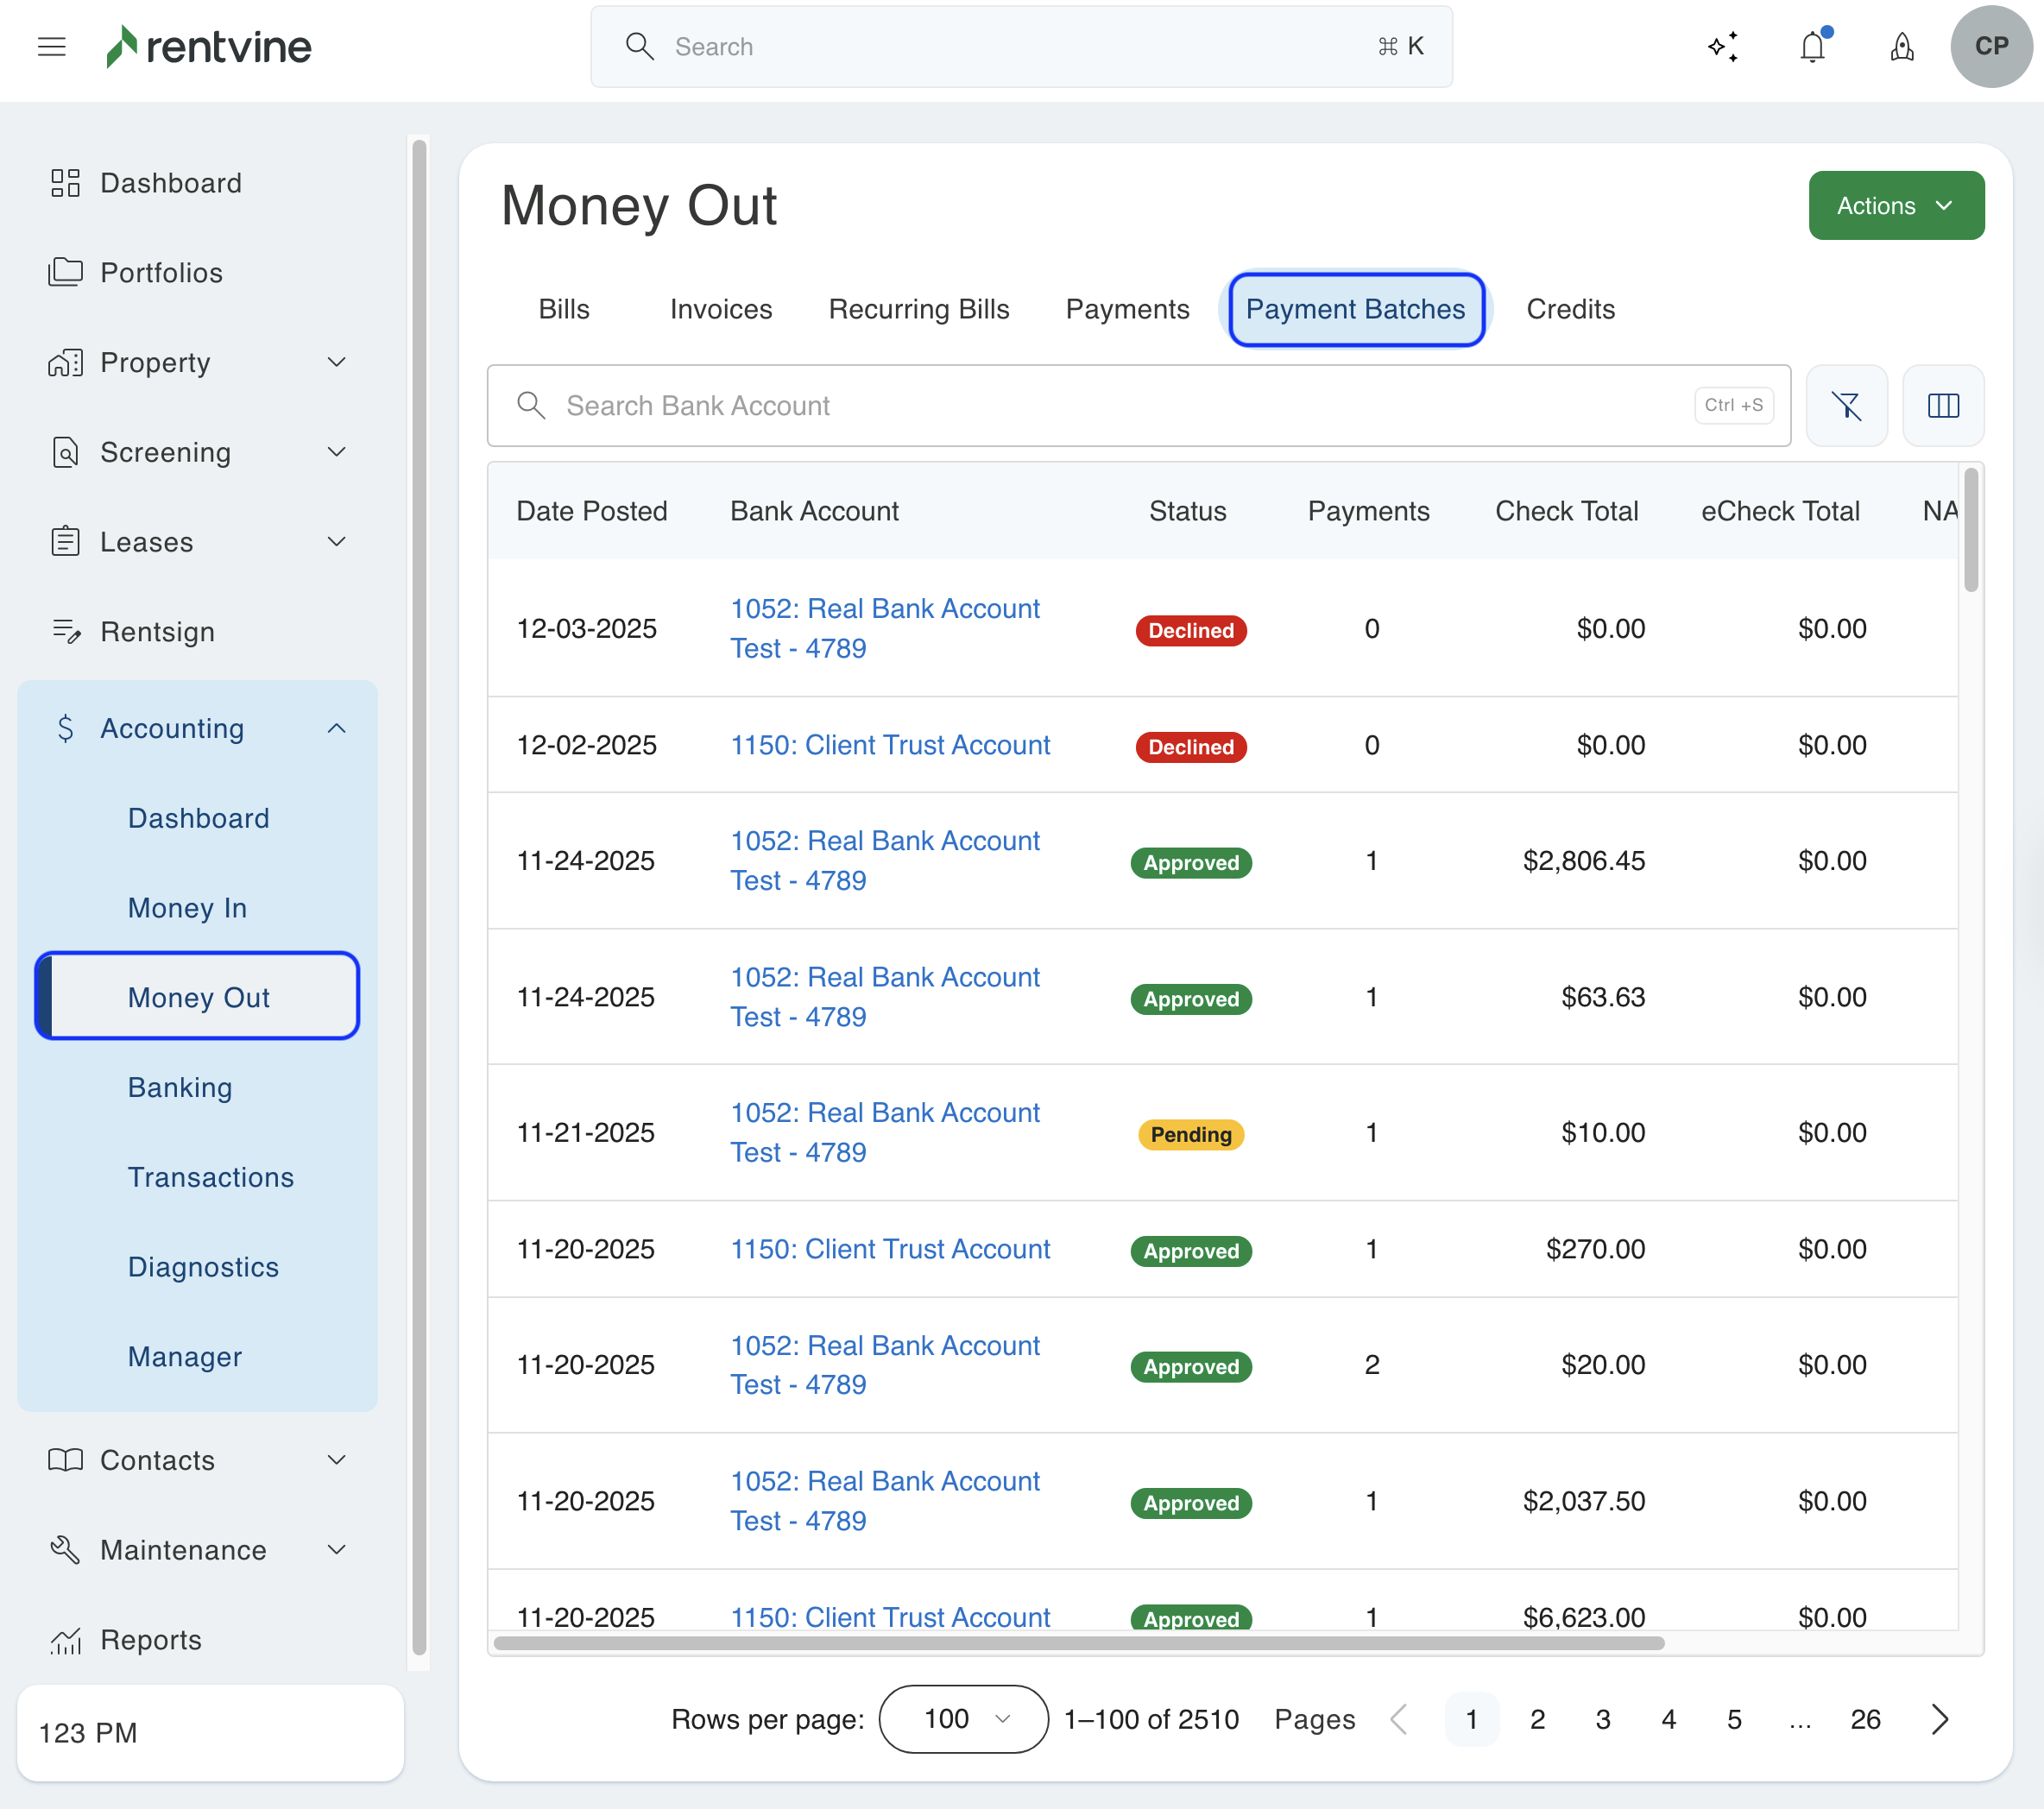Open the Actions dropdown button

click(x=1895, y=205)
